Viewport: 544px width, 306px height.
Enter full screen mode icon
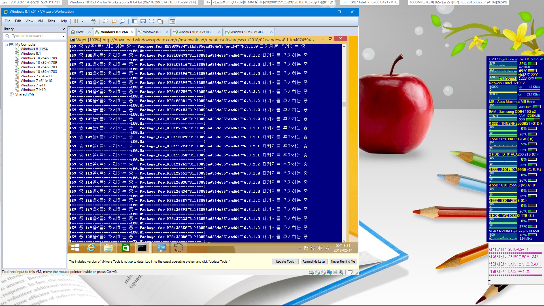coord(152,21)
